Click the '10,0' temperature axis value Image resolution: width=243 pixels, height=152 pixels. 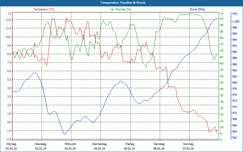click(x=9, y=37)
